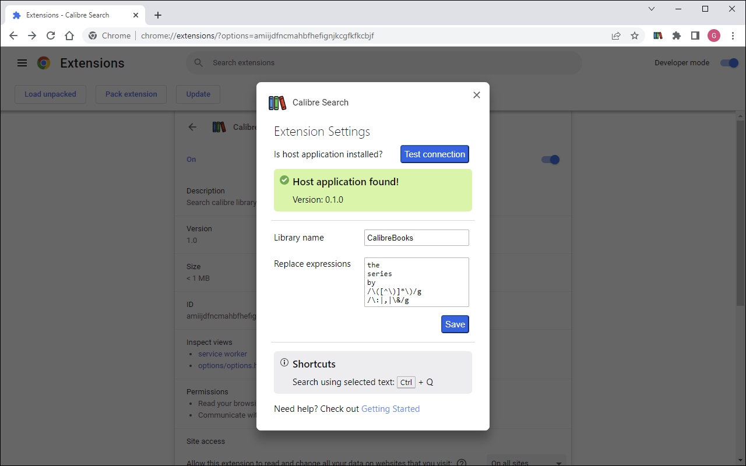The width and height of the screenshot is (746, 466).
Task: Go forward in browser history
Action: [32, 36]
